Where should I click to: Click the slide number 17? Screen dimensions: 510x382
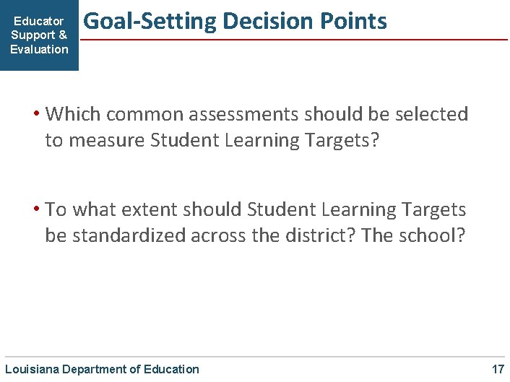(x=498, y=369)
